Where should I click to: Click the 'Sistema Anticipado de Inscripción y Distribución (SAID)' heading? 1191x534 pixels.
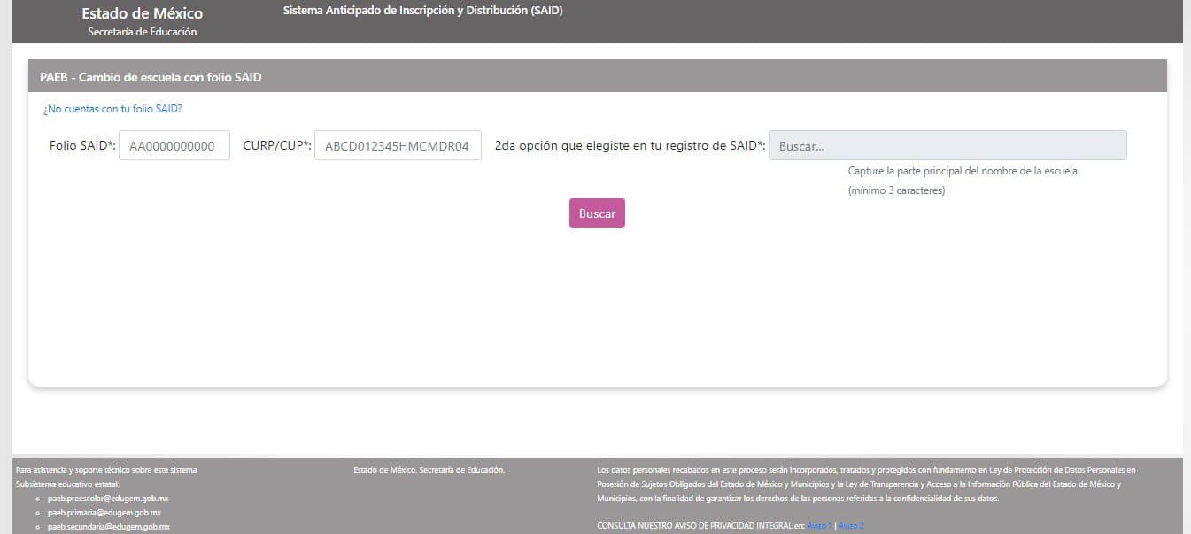point(422,11)
